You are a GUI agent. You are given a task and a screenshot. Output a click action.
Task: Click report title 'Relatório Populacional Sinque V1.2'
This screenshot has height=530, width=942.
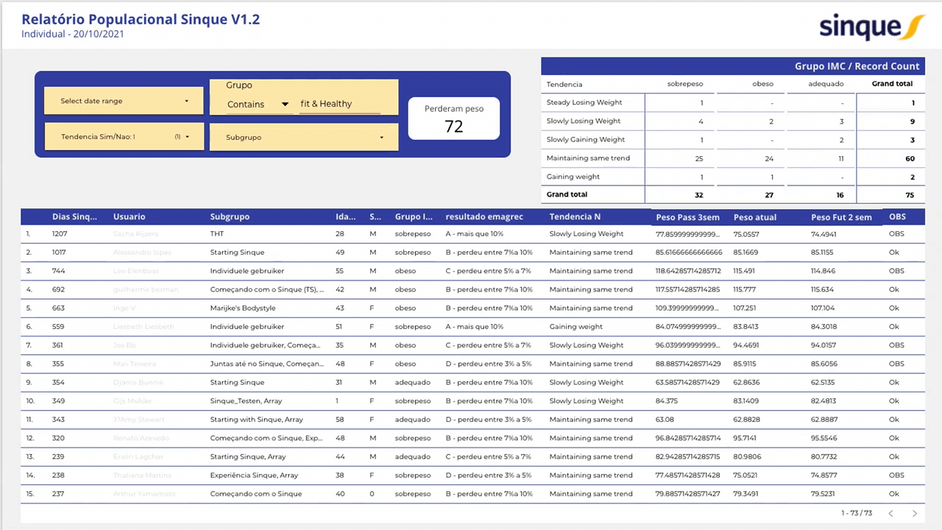pos(141,19)
